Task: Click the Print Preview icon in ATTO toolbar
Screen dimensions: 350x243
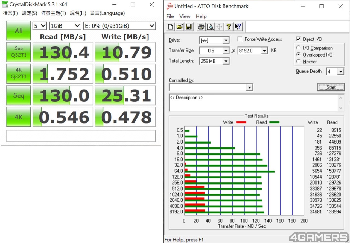Action: point(210,27)
